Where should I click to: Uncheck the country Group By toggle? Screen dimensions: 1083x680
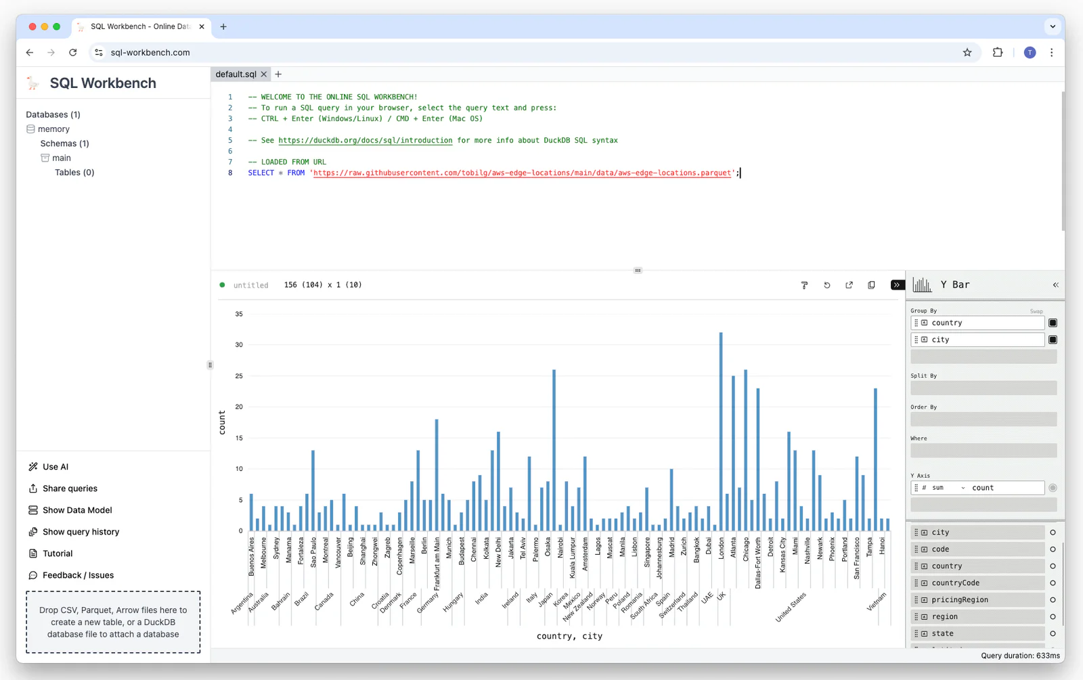point(1053,323)
